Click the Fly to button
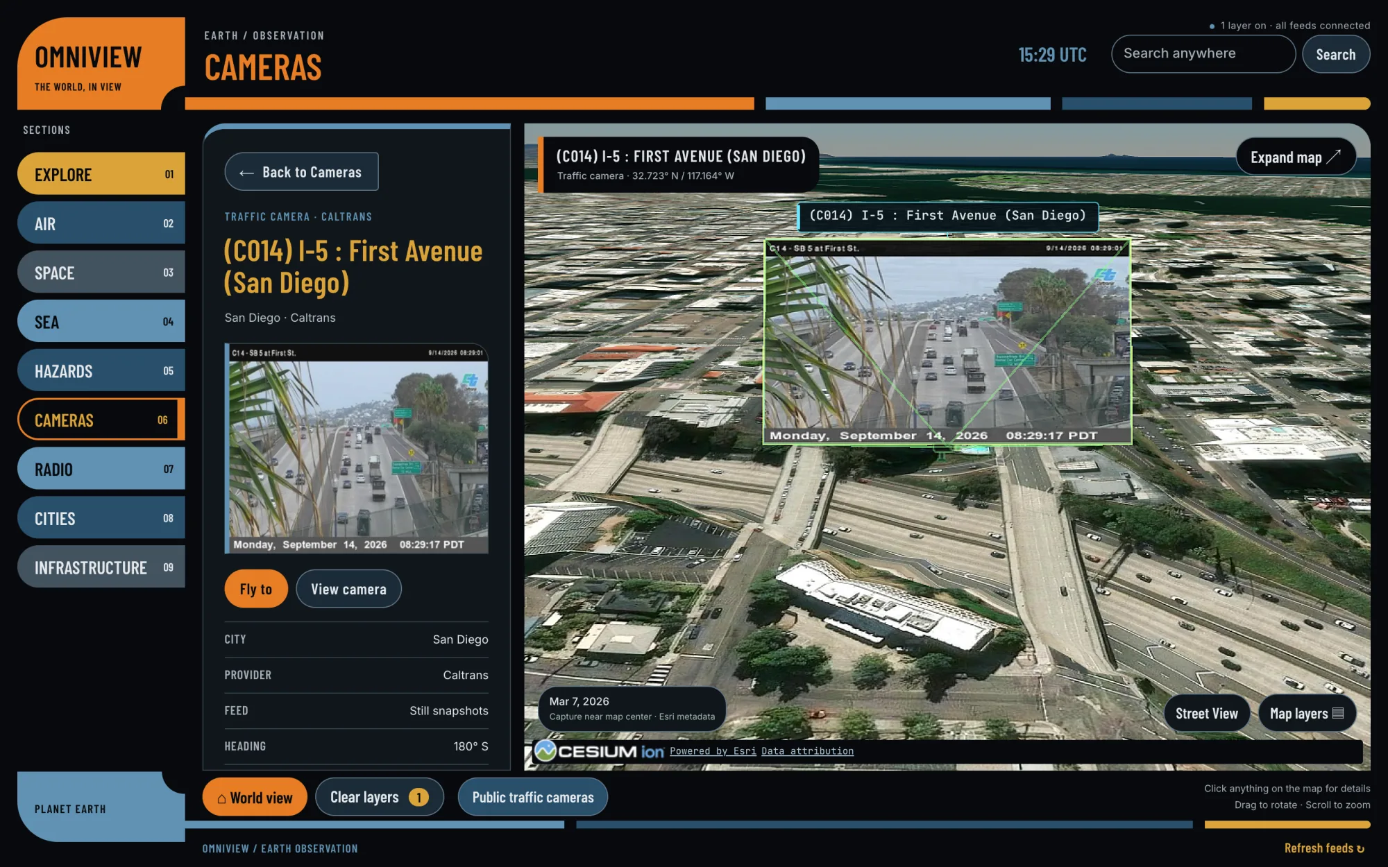 (x=256, y=589)
